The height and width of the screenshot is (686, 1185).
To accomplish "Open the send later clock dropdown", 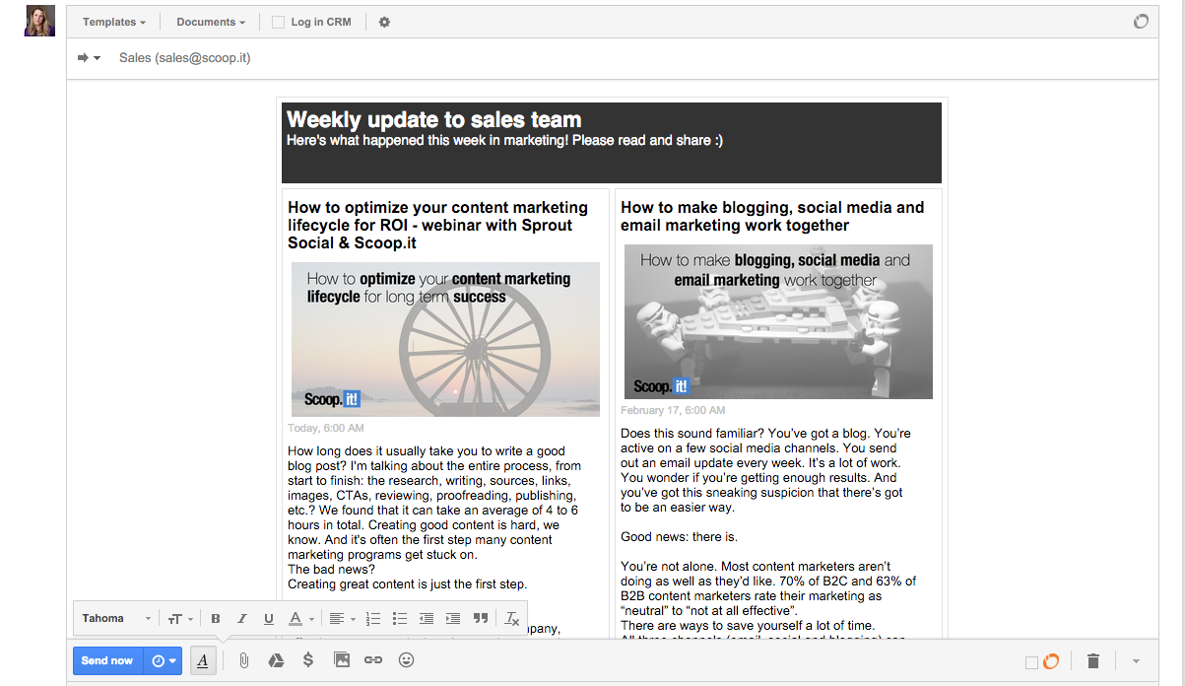I will [164, 660].
